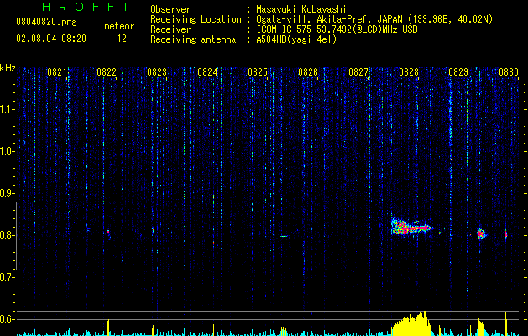Select observer name Masayuki Kobayashi

[x=301, y=9]
